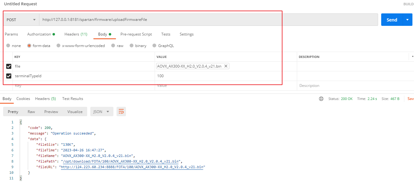Screen dimensions: 414x185
Task: Switch to response Body tab
Action: (x=7, y=99)
